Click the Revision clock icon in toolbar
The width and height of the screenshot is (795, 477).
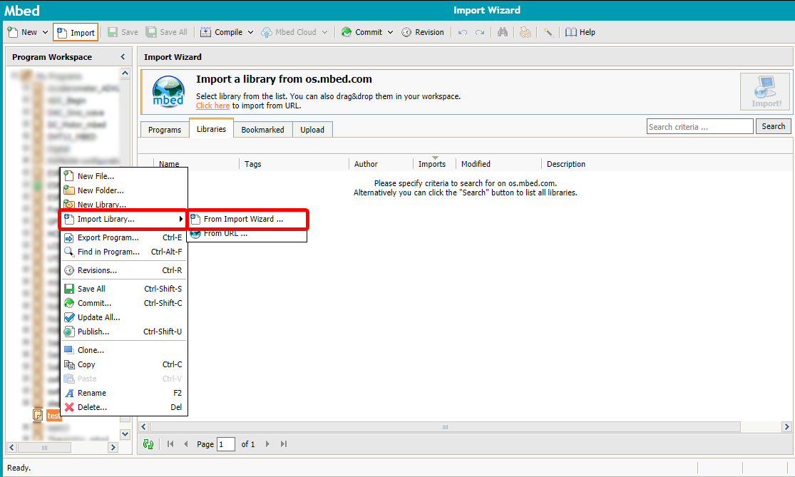(x=406, y=32)
